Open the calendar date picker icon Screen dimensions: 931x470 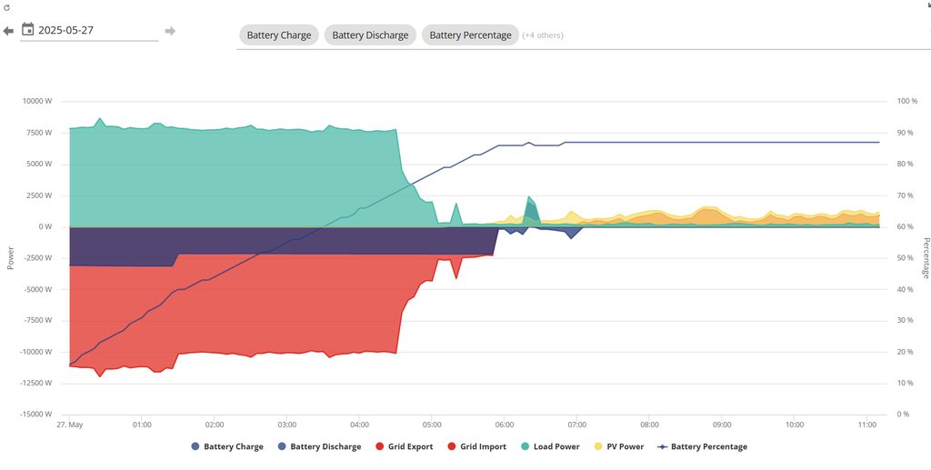point(27,30)
